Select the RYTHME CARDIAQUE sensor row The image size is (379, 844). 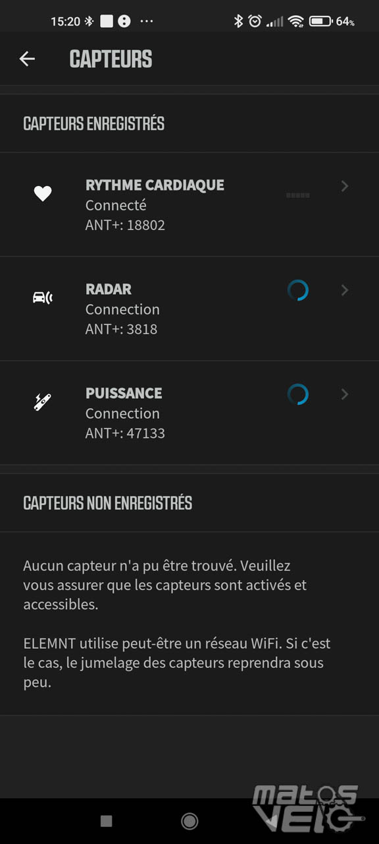point(189,204)
